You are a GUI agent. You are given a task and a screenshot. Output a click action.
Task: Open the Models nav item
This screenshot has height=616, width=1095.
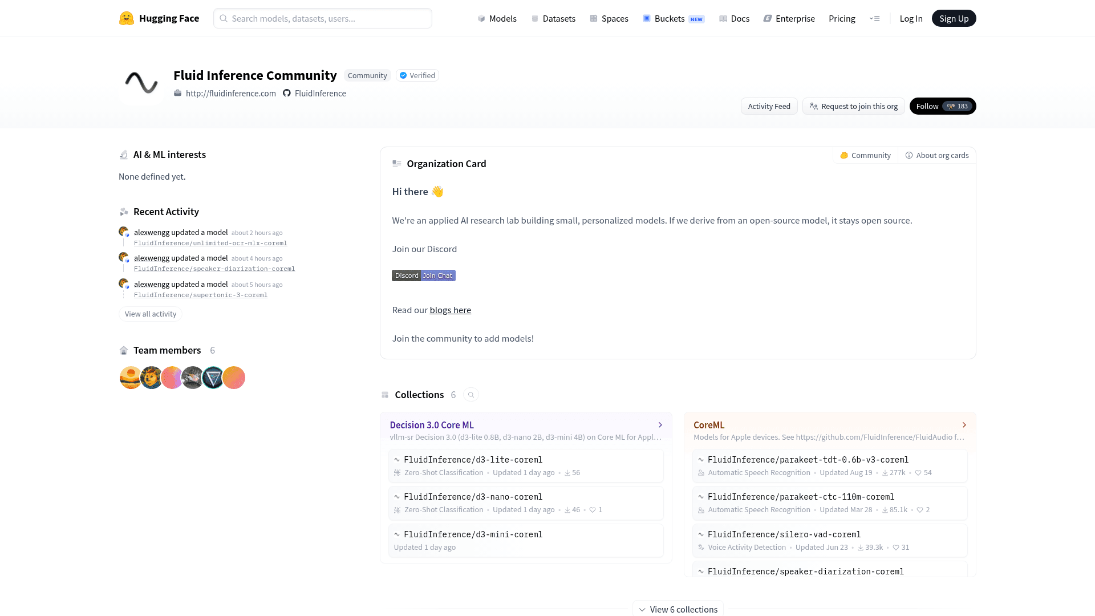pyautogui.click(x=497, y=18)
